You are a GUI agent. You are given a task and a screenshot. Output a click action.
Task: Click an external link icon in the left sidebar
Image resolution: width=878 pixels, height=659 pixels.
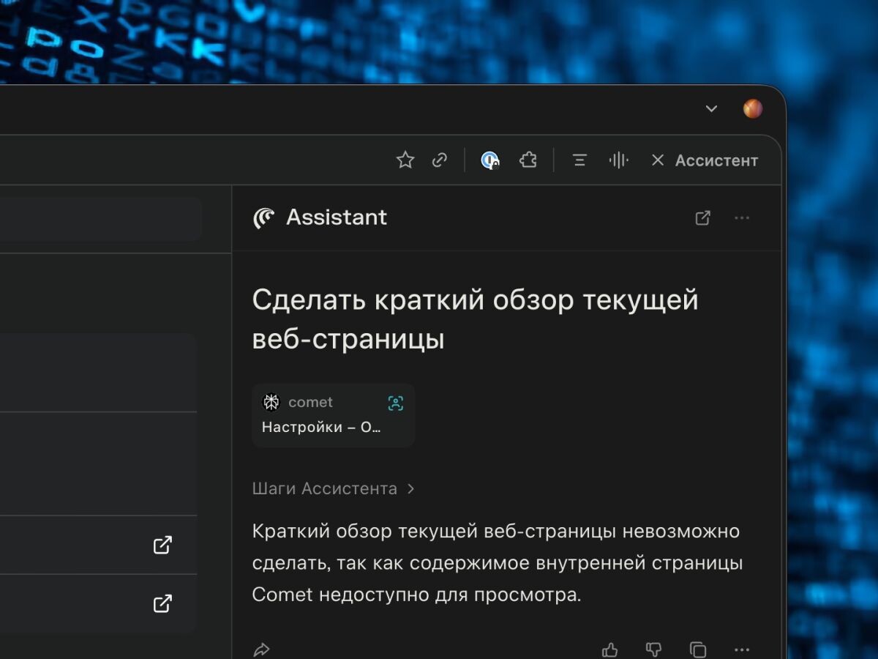(162, 545)
